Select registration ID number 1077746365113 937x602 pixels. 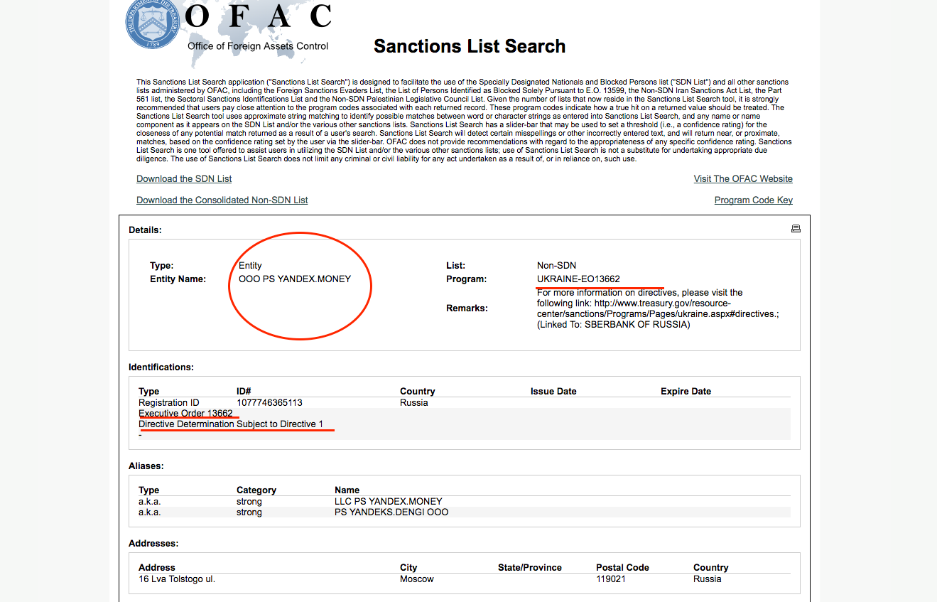pos(269,402)
